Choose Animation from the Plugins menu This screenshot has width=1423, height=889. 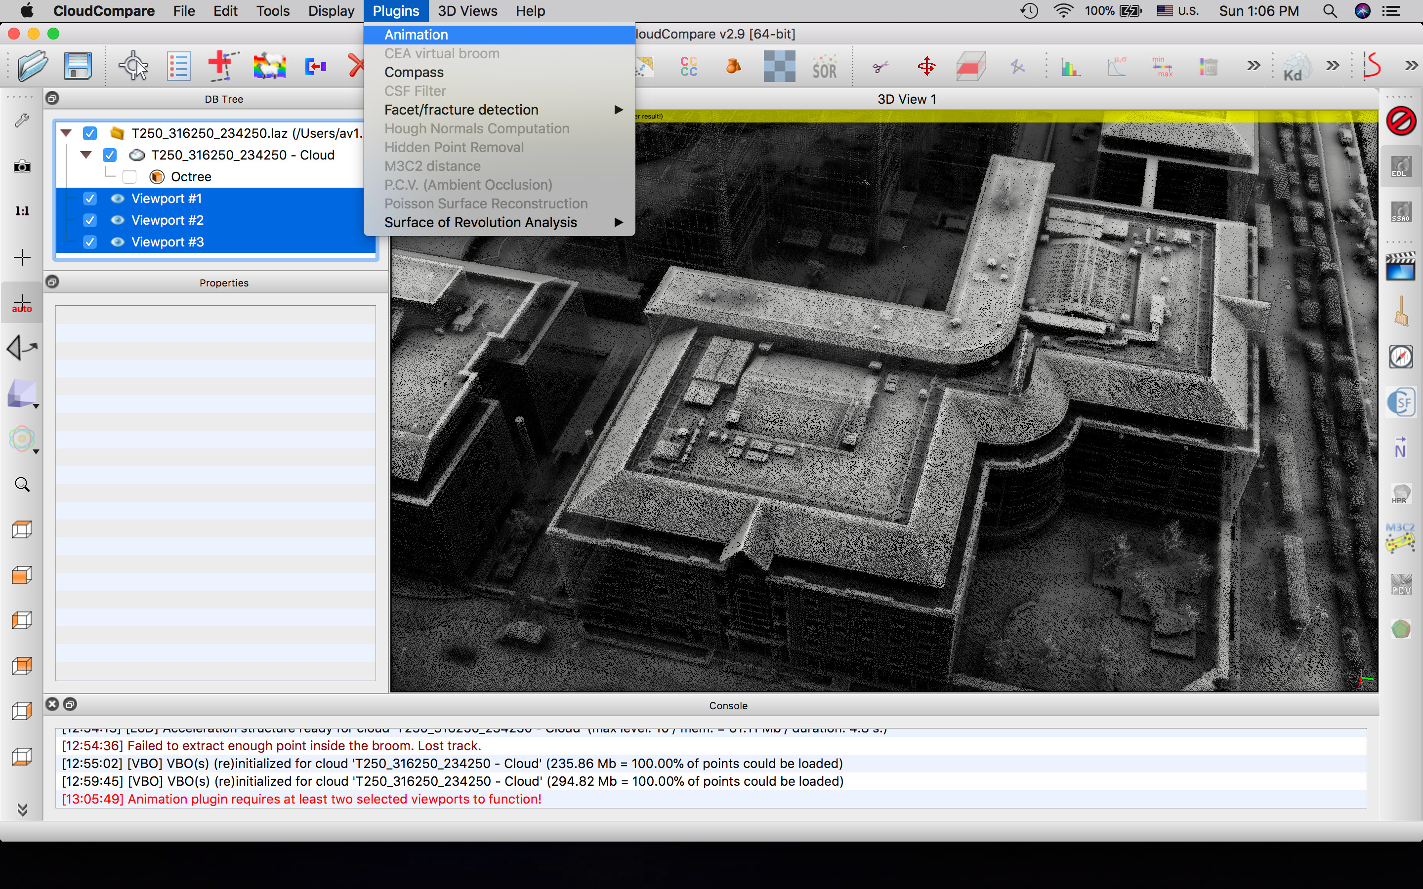coord(417,35)
